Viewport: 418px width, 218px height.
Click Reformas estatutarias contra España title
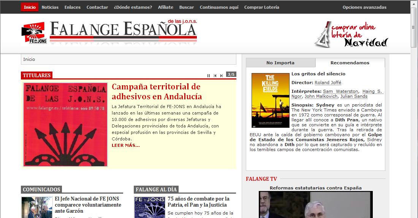(316, 188)
